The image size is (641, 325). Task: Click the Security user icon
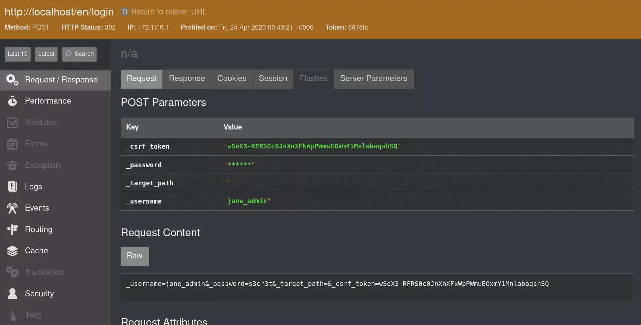point(12,293)
